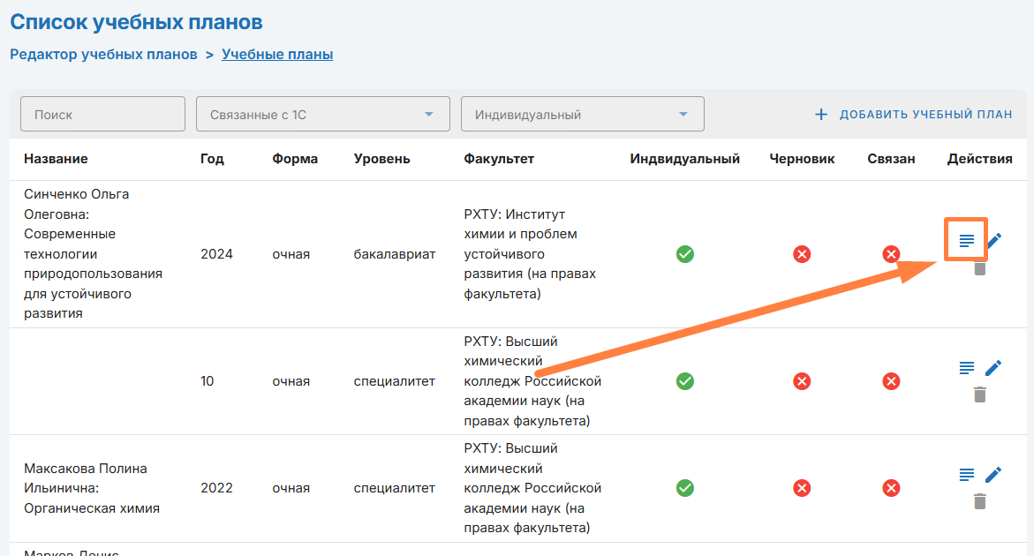1034x556 pixels.
Task: Expand the Связанные с 1С dropdown
Action: pyautogui.click(x=322, y=115)
